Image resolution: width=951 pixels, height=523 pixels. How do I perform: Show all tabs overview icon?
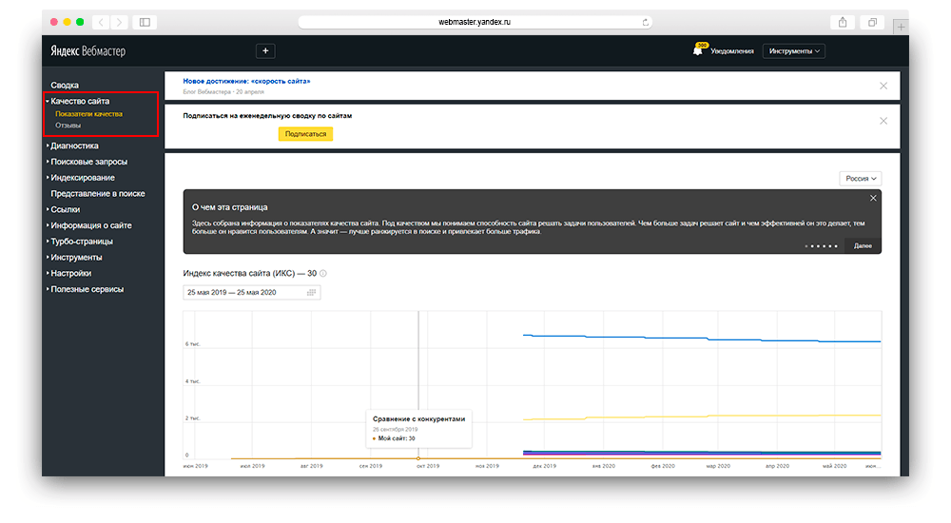(872, 23)
